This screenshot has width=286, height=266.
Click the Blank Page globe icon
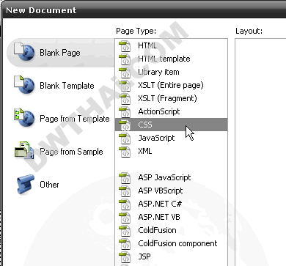coord(24,51)
